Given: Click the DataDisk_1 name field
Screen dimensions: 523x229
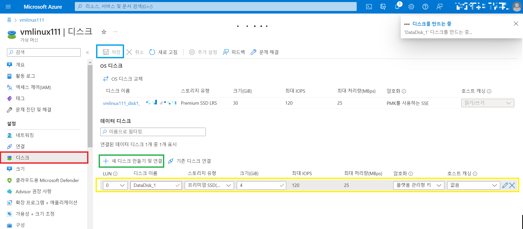Looking at the screenshot, I should [156, 185].
